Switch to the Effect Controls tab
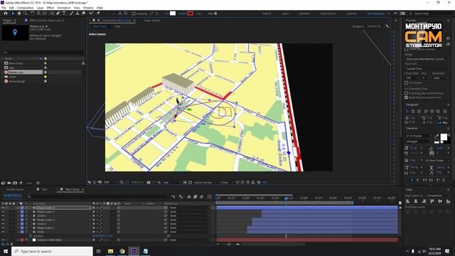This screenshot has width=455, height=256. (x=47, y=21)
